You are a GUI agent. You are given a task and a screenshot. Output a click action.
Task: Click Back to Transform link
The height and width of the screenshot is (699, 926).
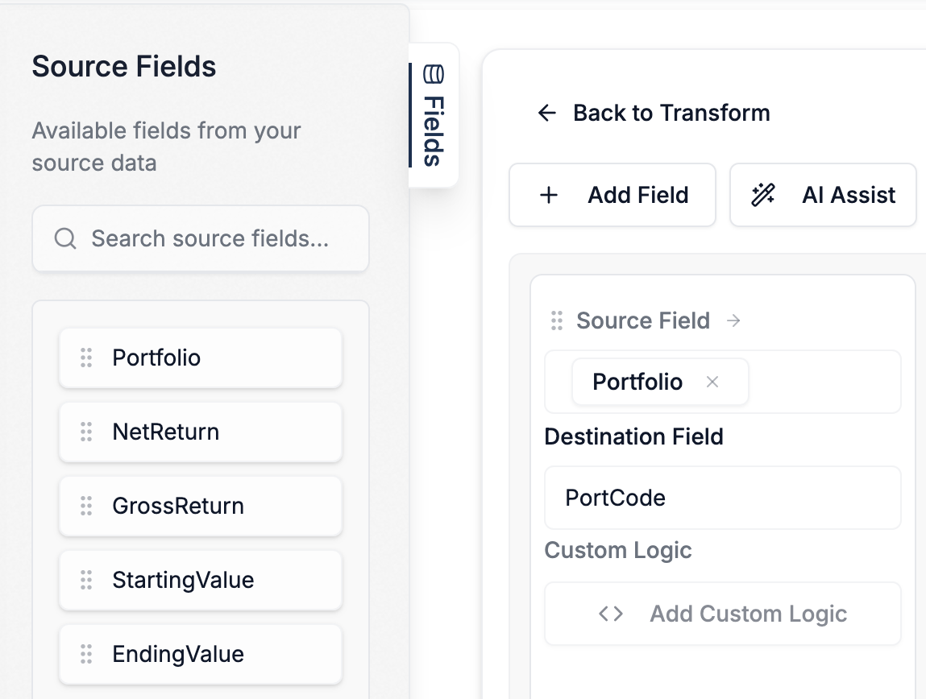tap(671, 113)
